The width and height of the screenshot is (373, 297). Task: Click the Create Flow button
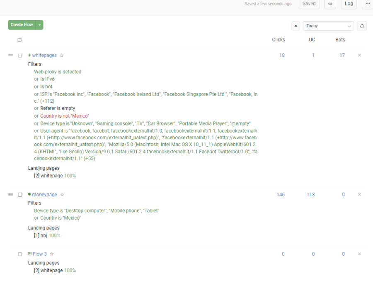pyautogui.click(x=22, y=25)
